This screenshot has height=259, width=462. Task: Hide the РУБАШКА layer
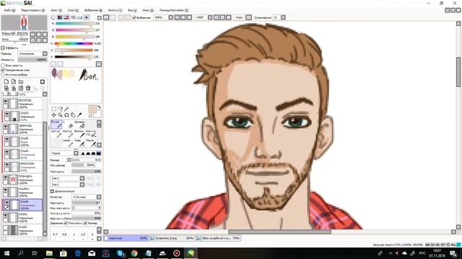(5, 178)
